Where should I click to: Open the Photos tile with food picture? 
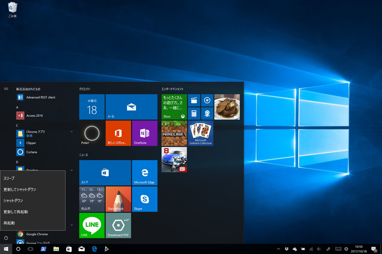coord(227,107)
